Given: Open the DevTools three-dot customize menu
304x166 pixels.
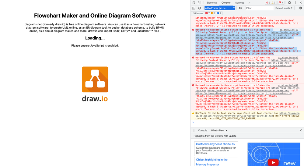Looking at the screenshot, I should [295, 3].
